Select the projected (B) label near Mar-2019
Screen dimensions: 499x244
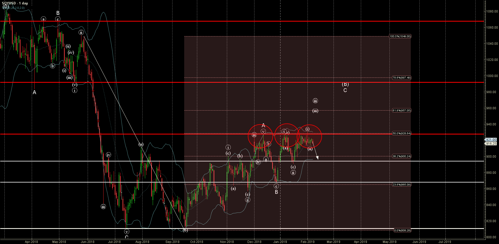[x=345, y=84]
